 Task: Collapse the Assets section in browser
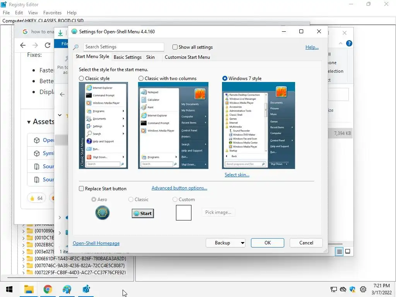(29, 122)
